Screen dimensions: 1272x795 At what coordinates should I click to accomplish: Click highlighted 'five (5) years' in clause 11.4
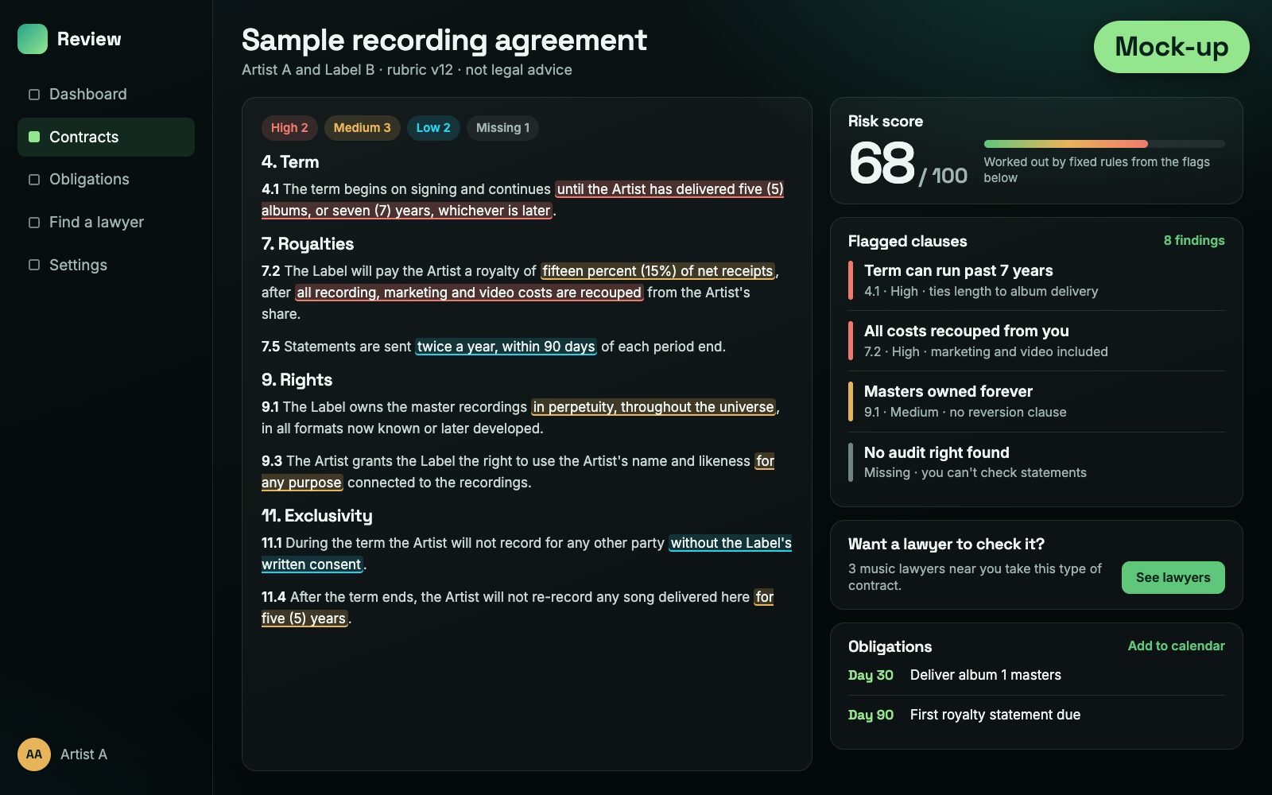pos(304,619)
